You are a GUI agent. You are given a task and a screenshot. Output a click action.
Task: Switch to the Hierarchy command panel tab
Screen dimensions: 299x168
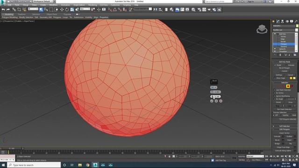pyautogui.click(x=282, y=21)
